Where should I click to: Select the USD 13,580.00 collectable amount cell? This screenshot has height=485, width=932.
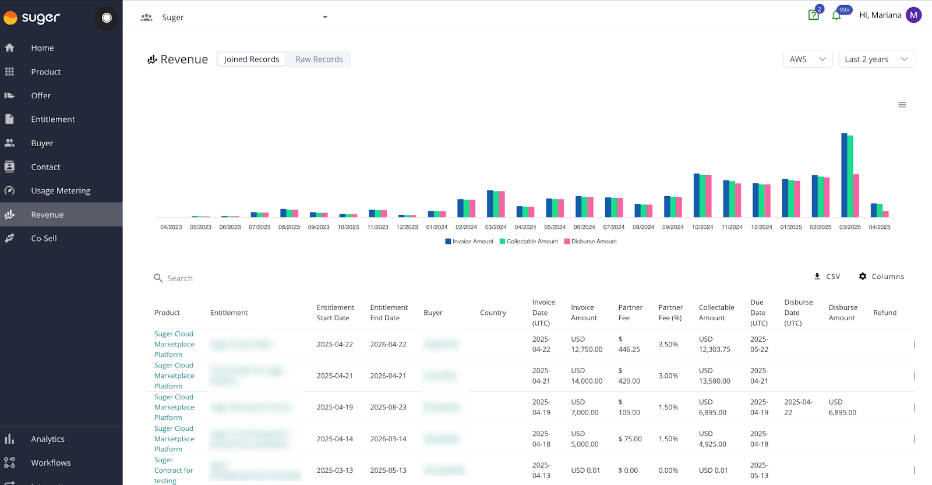tap(714, 376)
